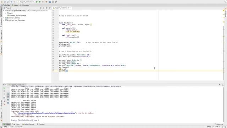This screenshot has height=128, width=227.
Task: Click the yellow inspection indicator above scrollbar
Action: coord(224,11)
